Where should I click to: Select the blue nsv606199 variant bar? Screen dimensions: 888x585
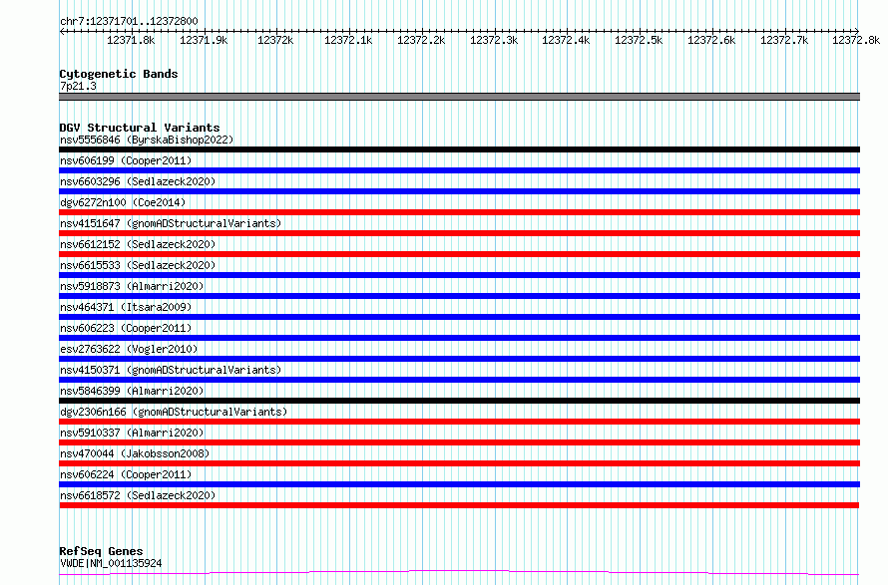pos(459,170)
